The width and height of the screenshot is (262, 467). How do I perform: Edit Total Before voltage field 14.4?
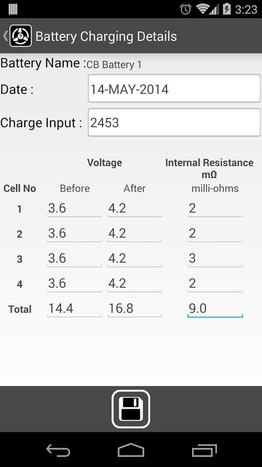click(74, 309)
